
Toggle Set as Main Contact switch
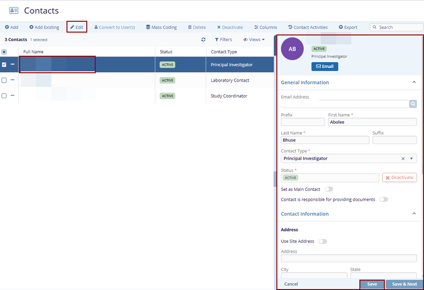(328, 189)
